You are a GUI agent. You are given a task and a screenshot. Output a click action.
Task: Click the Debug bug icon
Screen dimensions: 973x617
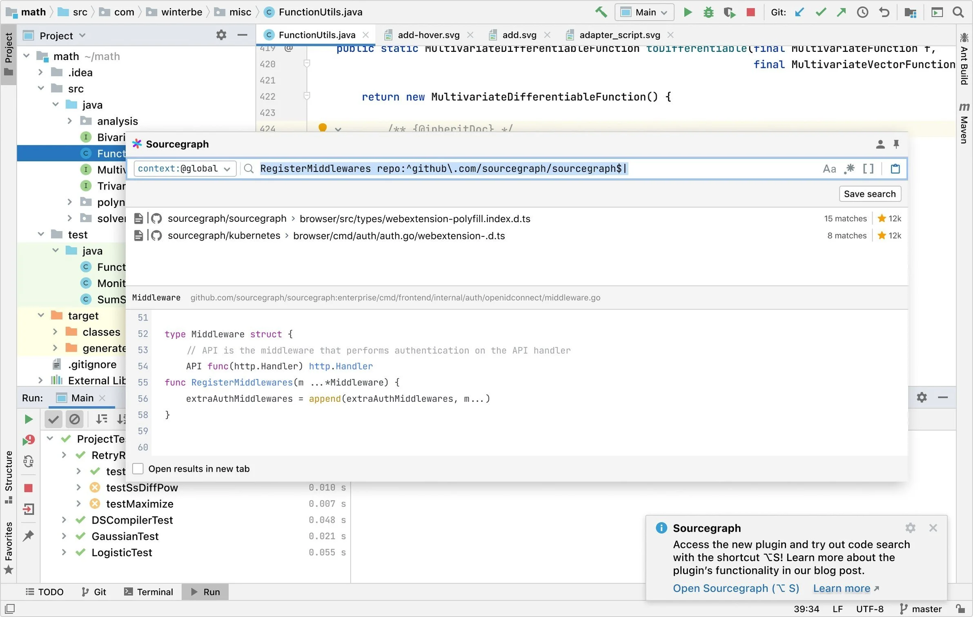708,12
